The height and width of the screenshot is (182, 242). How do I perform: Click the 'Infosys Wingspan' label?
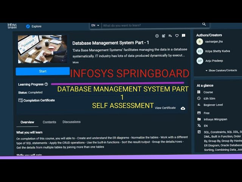[215, 119]
